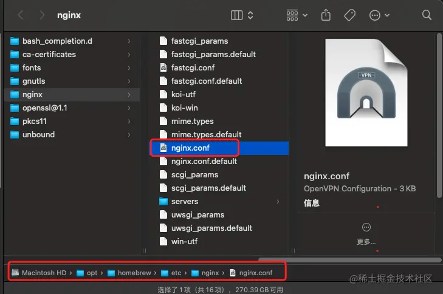Screen dimensions: 443x294
Task: Go forward with the right arrow
Action: click(x=42, y=15)
